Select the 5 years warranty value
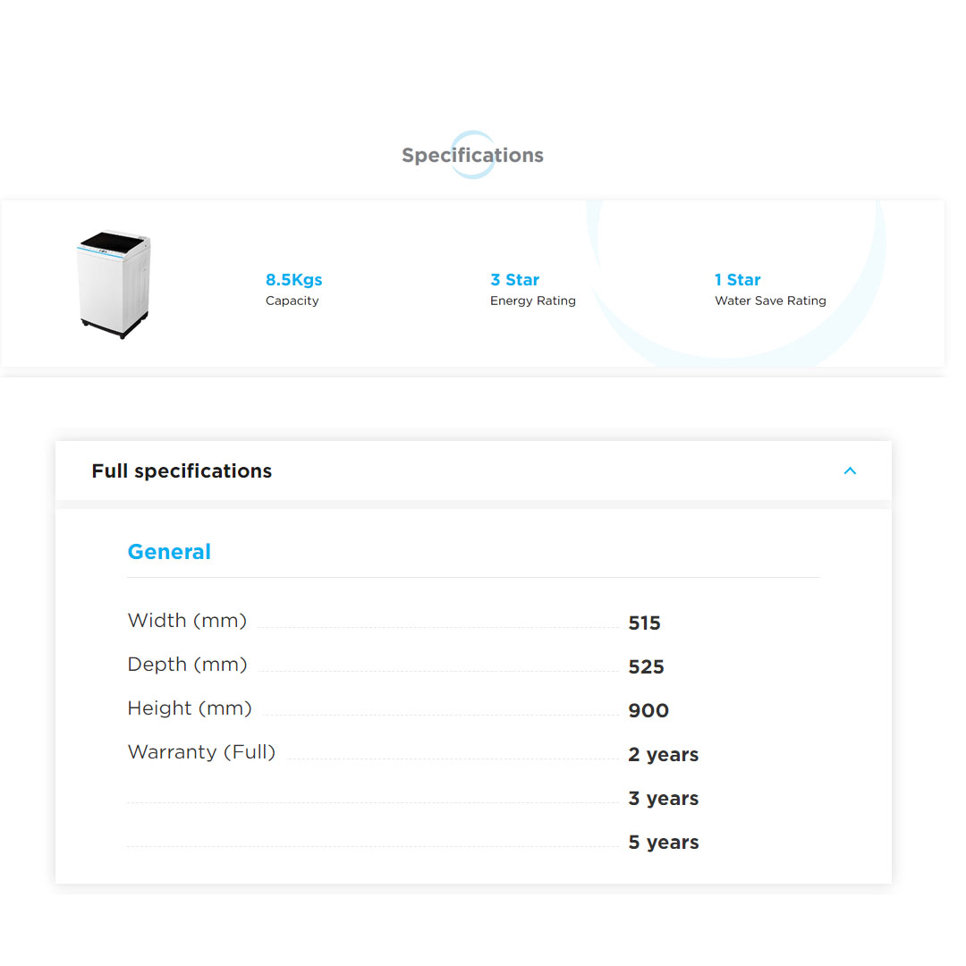 (664, 842)
